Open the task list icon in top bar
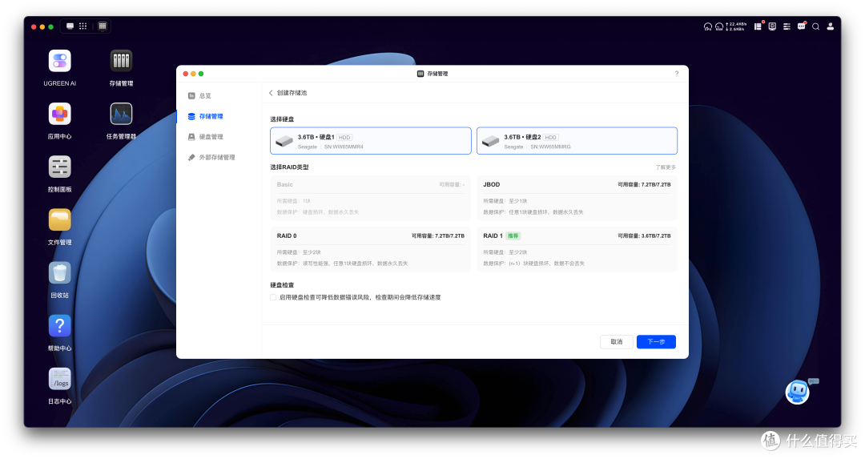865x459 pixels. [787, 26]
